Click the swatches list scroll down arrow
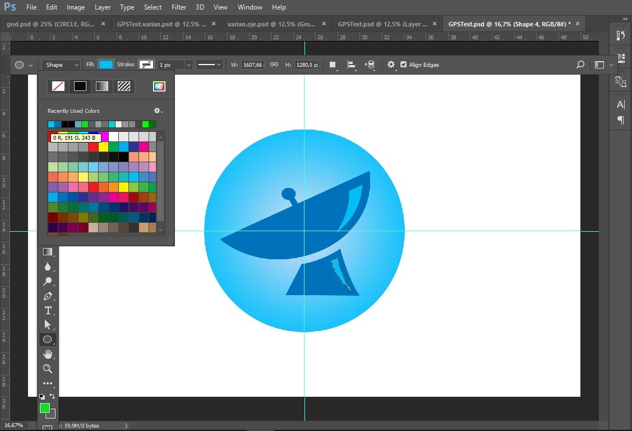Image resolution: width=632 pixels, height=431 pixels. pos(160,230)
